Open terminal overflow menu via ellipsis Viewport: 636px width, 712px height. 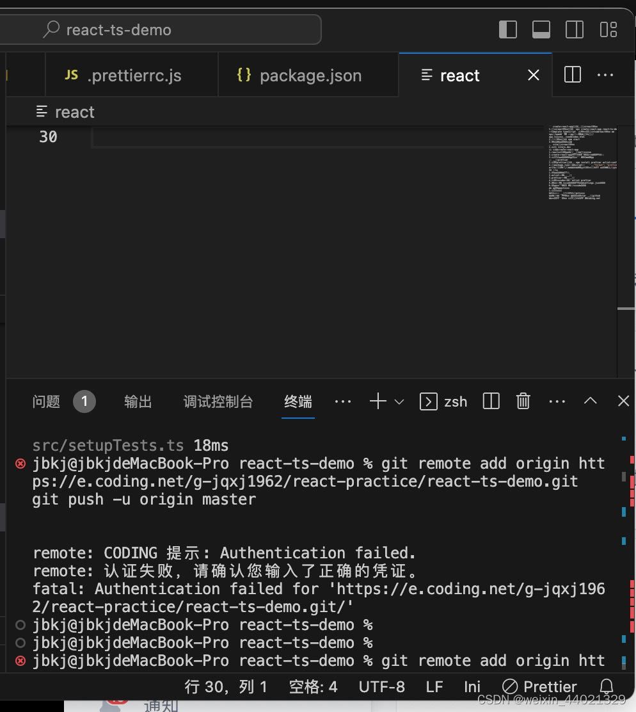pos(557,401)
